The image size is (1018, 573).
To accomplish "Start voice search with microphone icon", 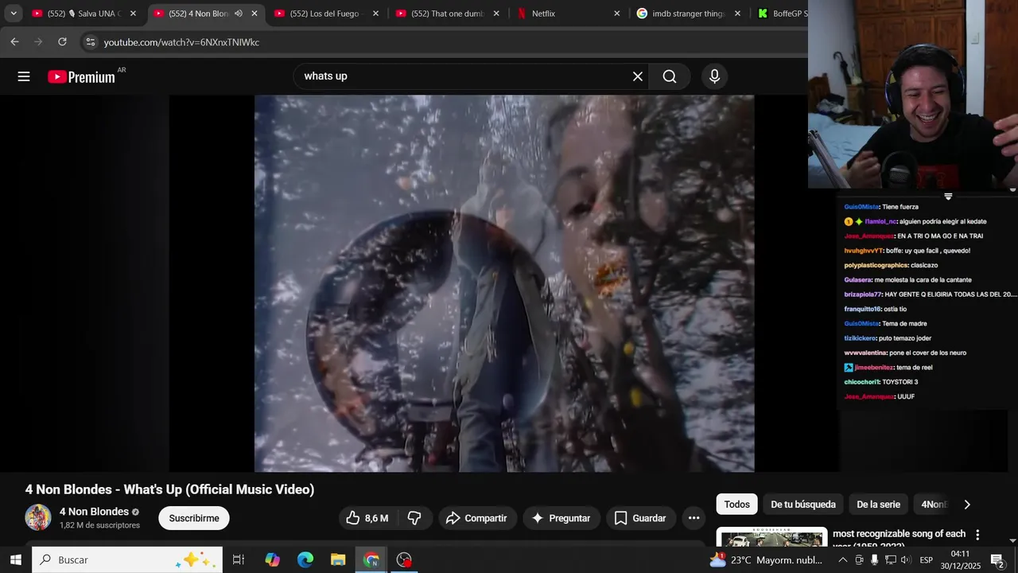I will [x=714, y=76].
